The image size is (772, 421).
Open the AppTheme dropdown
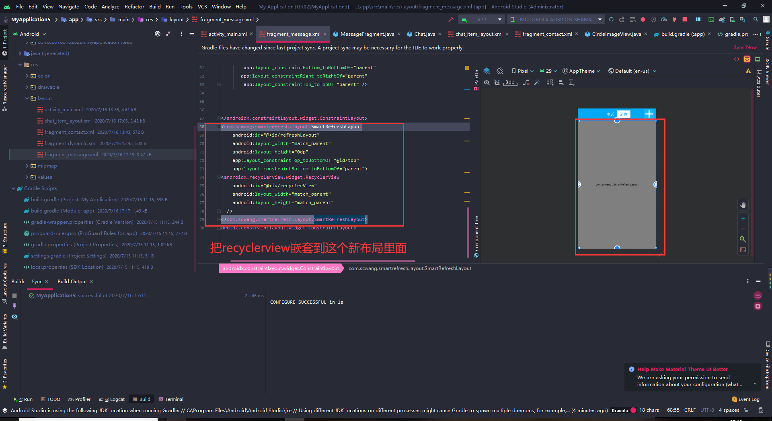pyautogui.click(x=581, y=71)
